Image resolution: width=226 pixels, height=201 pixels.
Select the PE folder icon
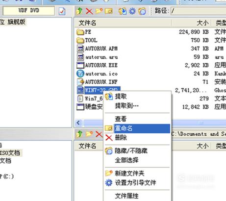(x=80, y=32)
